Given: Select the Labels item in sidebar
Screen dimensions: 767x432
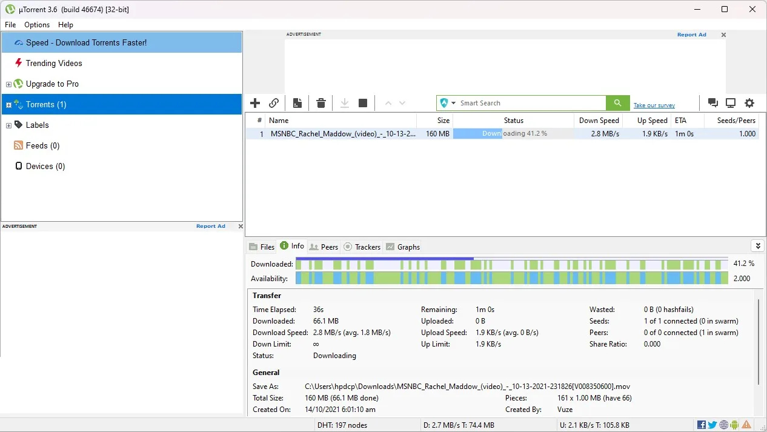Looking at the screenshot, I should coord(37,125).
